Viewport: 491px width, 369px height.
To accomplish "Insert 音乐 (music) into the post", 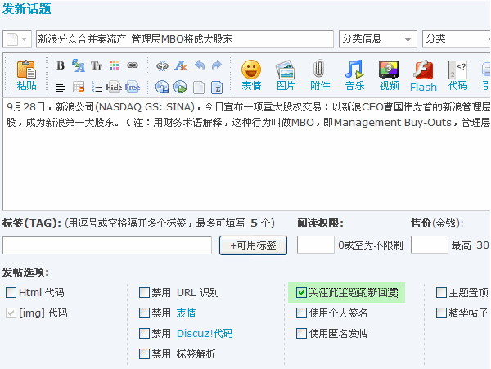I will [354, 74].
